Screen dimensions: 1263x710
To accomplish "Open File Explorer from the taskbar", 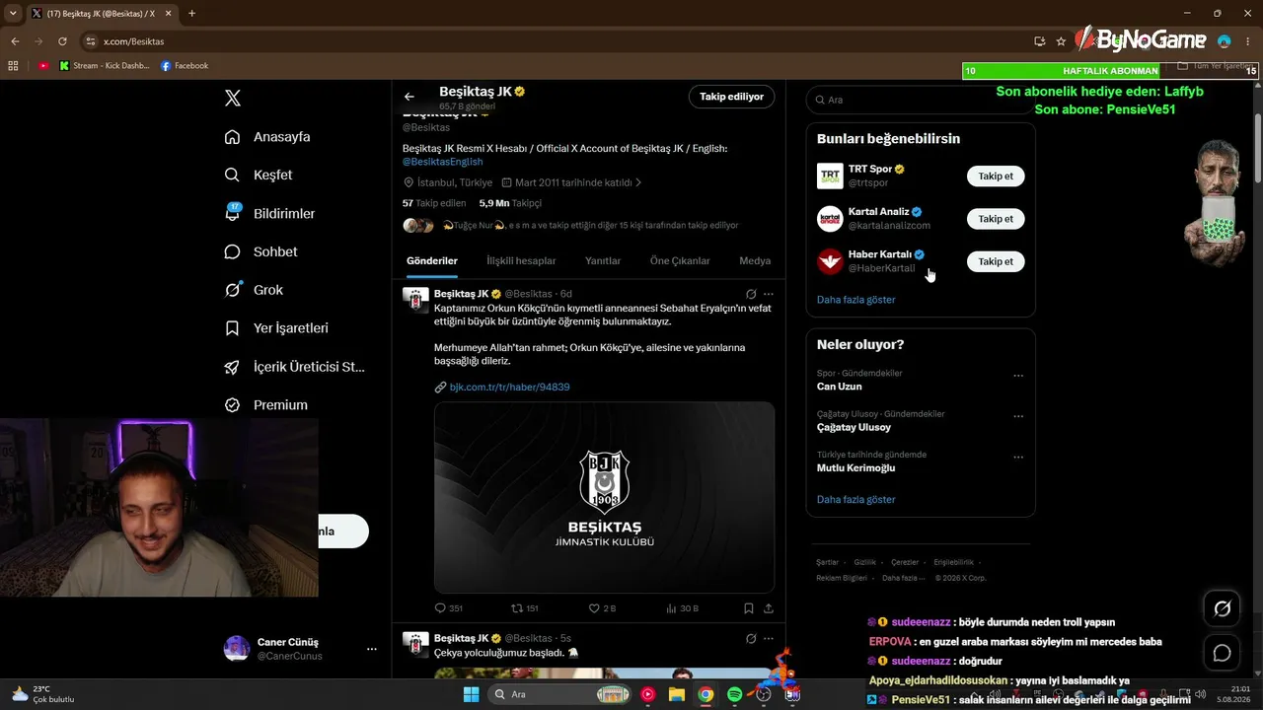I will [x=677, y=694].
